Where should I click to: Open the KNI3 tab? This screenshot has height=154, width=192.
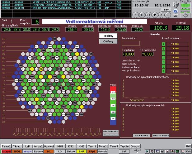tap(81, 146)
